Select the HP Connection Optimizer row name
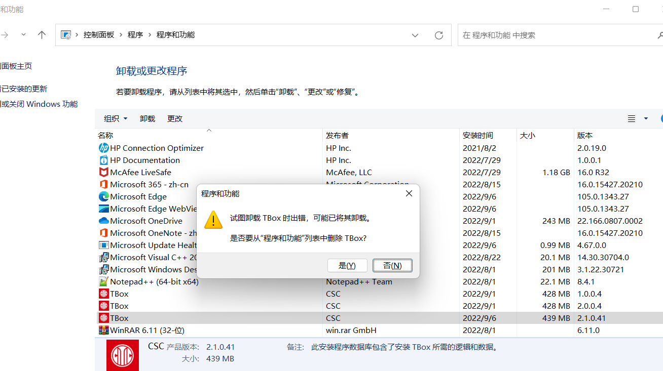Screen dimensions: 663x371 point(157,148)
